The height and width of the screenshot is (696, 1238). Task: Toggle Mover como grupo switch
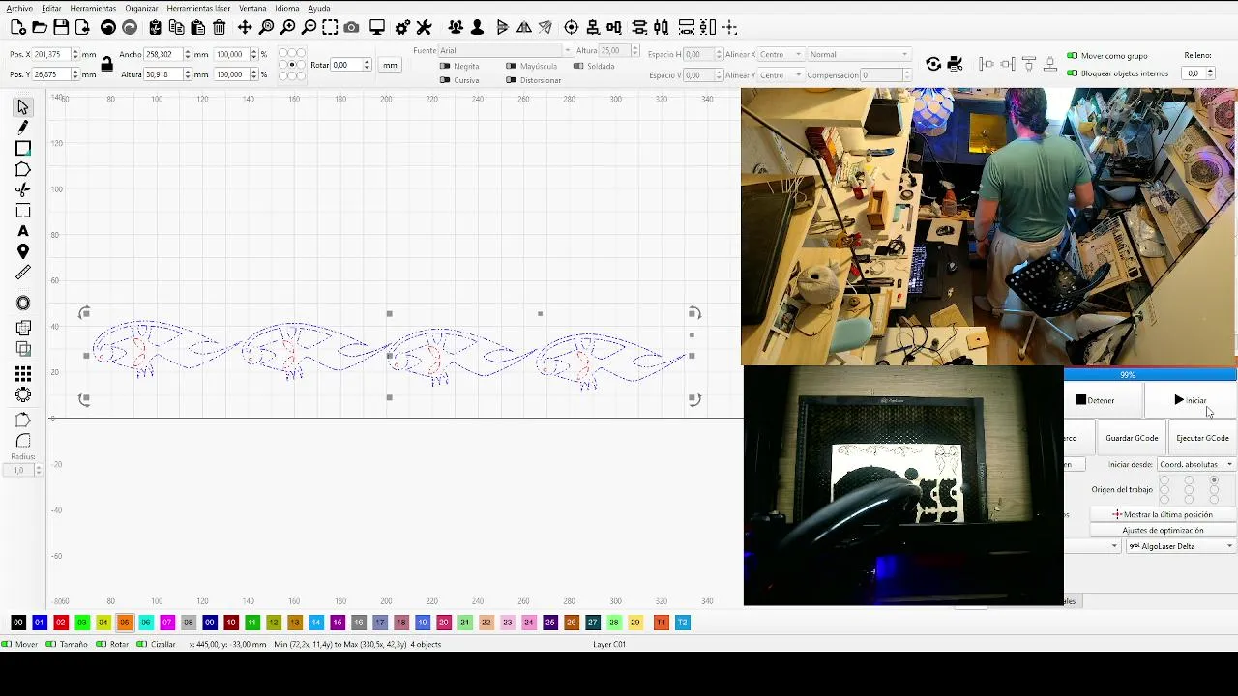coord(1072,56)
